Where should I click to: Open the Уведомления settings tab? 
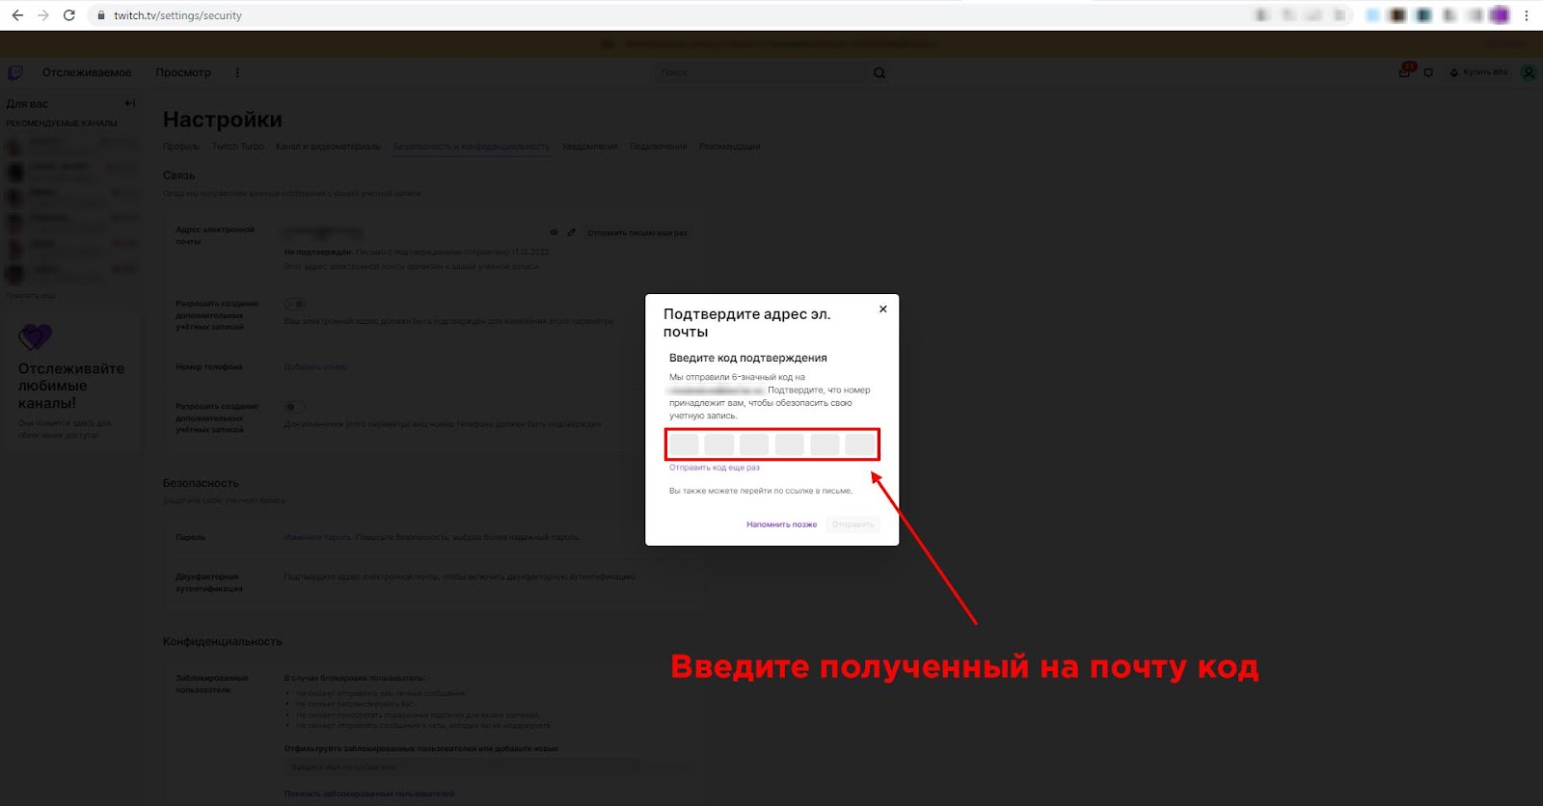pyautogui.click(x=589, y=147)
